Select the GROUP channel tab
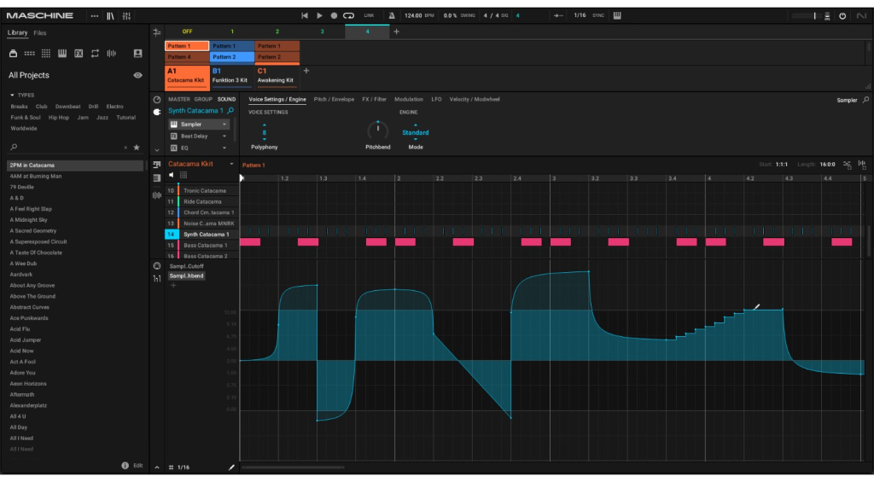Viewport: 874px width, 482px height. coord(203,100)
